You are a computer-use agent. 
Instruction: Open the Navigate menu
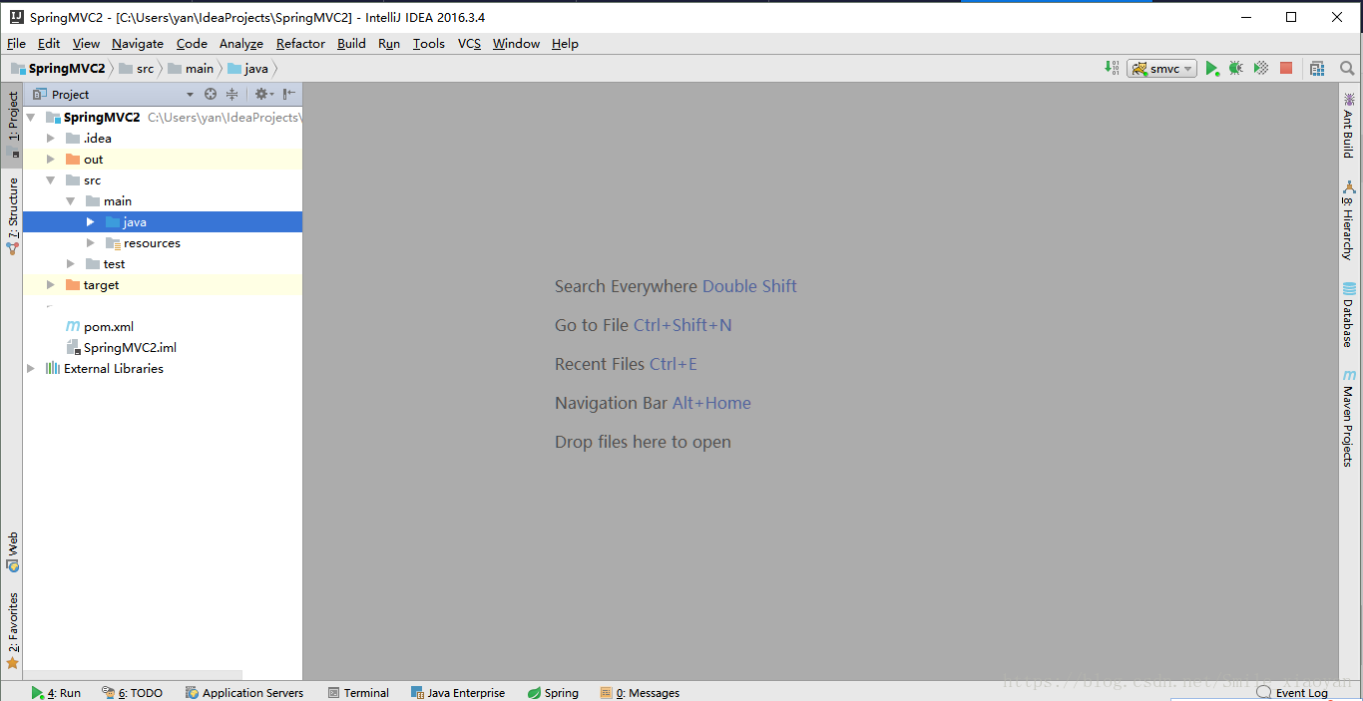click(138, 43)
